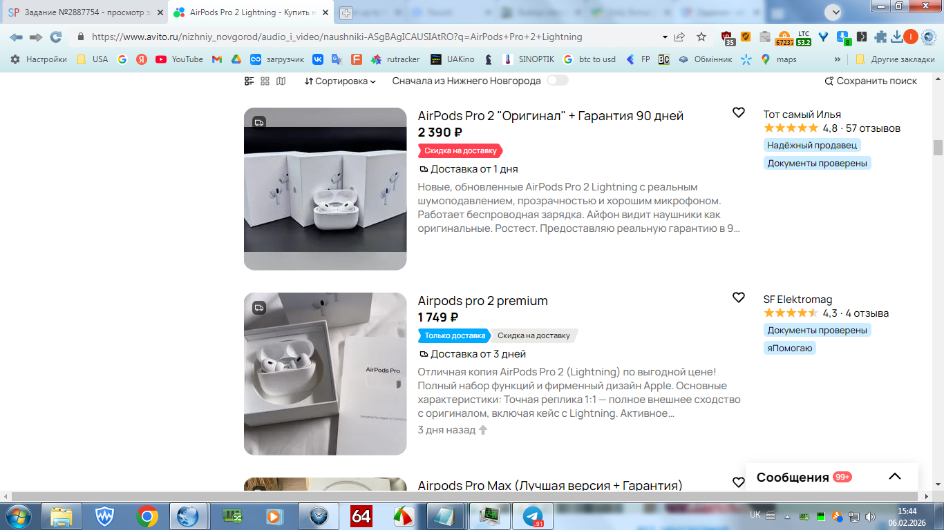Switch to list view layout icon

249,81
